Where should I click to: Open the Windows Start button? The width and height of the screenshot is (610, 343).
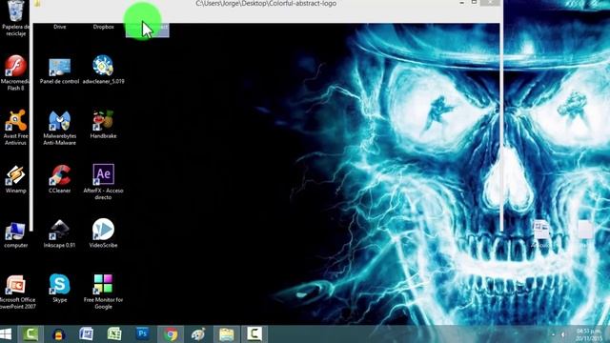(x=6, y=334)
